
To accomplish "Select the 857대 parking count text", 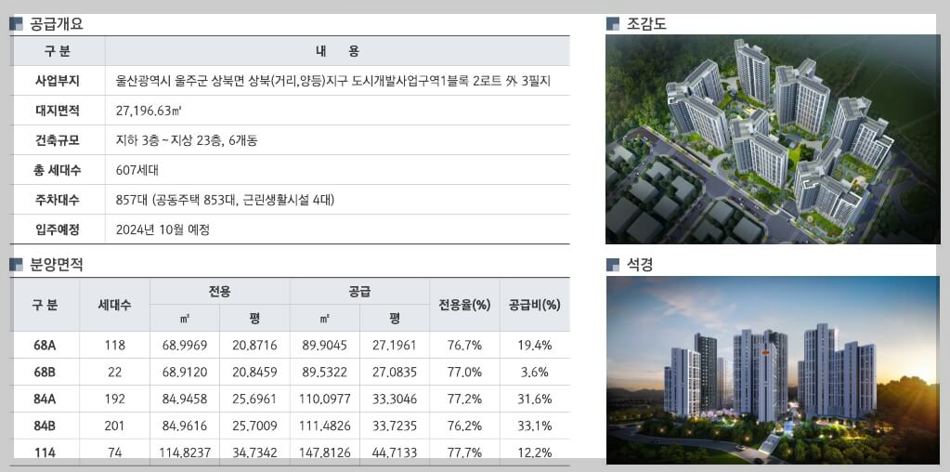I will point(224,200).
